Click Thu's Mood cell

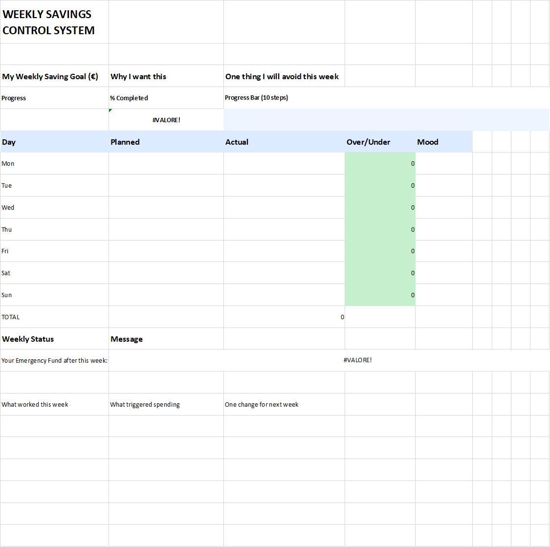[x=442, y=229]
